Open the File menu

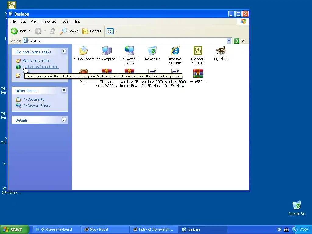[13, 21]
